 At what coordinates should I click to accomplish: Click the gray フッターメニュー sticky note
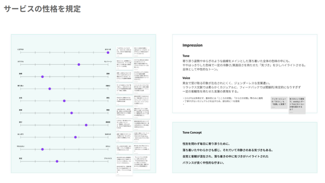279,103
